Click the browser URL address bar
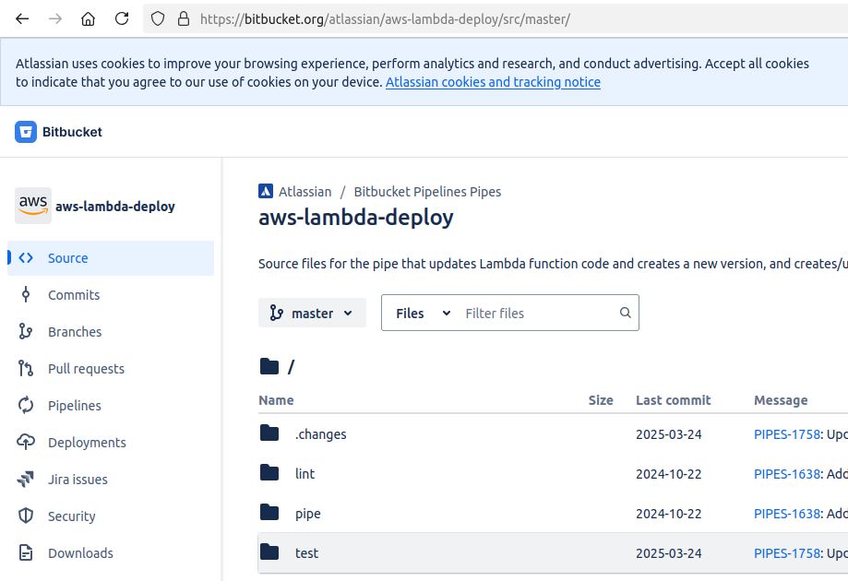Screen dimensions: 848x581 point(495,19)
